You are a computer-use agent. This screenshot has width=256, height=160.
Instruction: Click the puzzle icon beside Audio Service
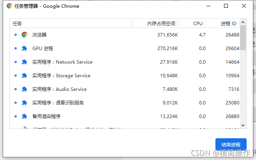pyautogui.click(x=25, y=89)
